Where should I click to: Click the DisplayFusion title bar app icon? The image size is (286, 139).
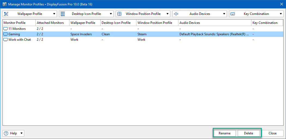[5, 4]
